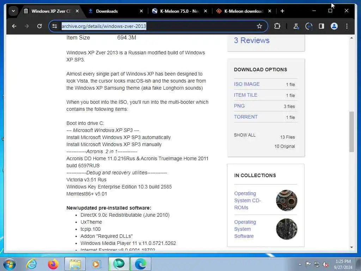Launch Internet Explorer from the taskbar
361x271 pixels.
click(x=31, y=264)
